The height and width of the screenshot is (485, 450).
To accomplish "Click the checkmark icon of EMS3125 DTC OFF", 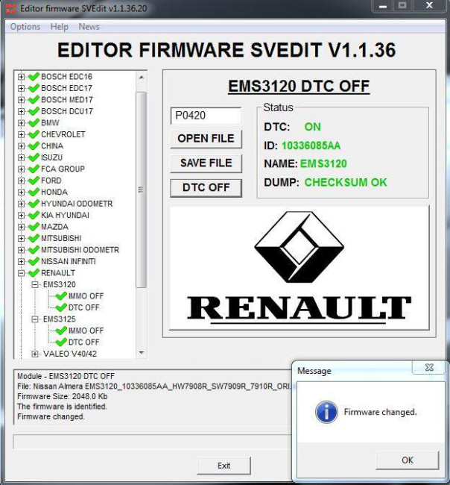I will [x=61, y=342].
